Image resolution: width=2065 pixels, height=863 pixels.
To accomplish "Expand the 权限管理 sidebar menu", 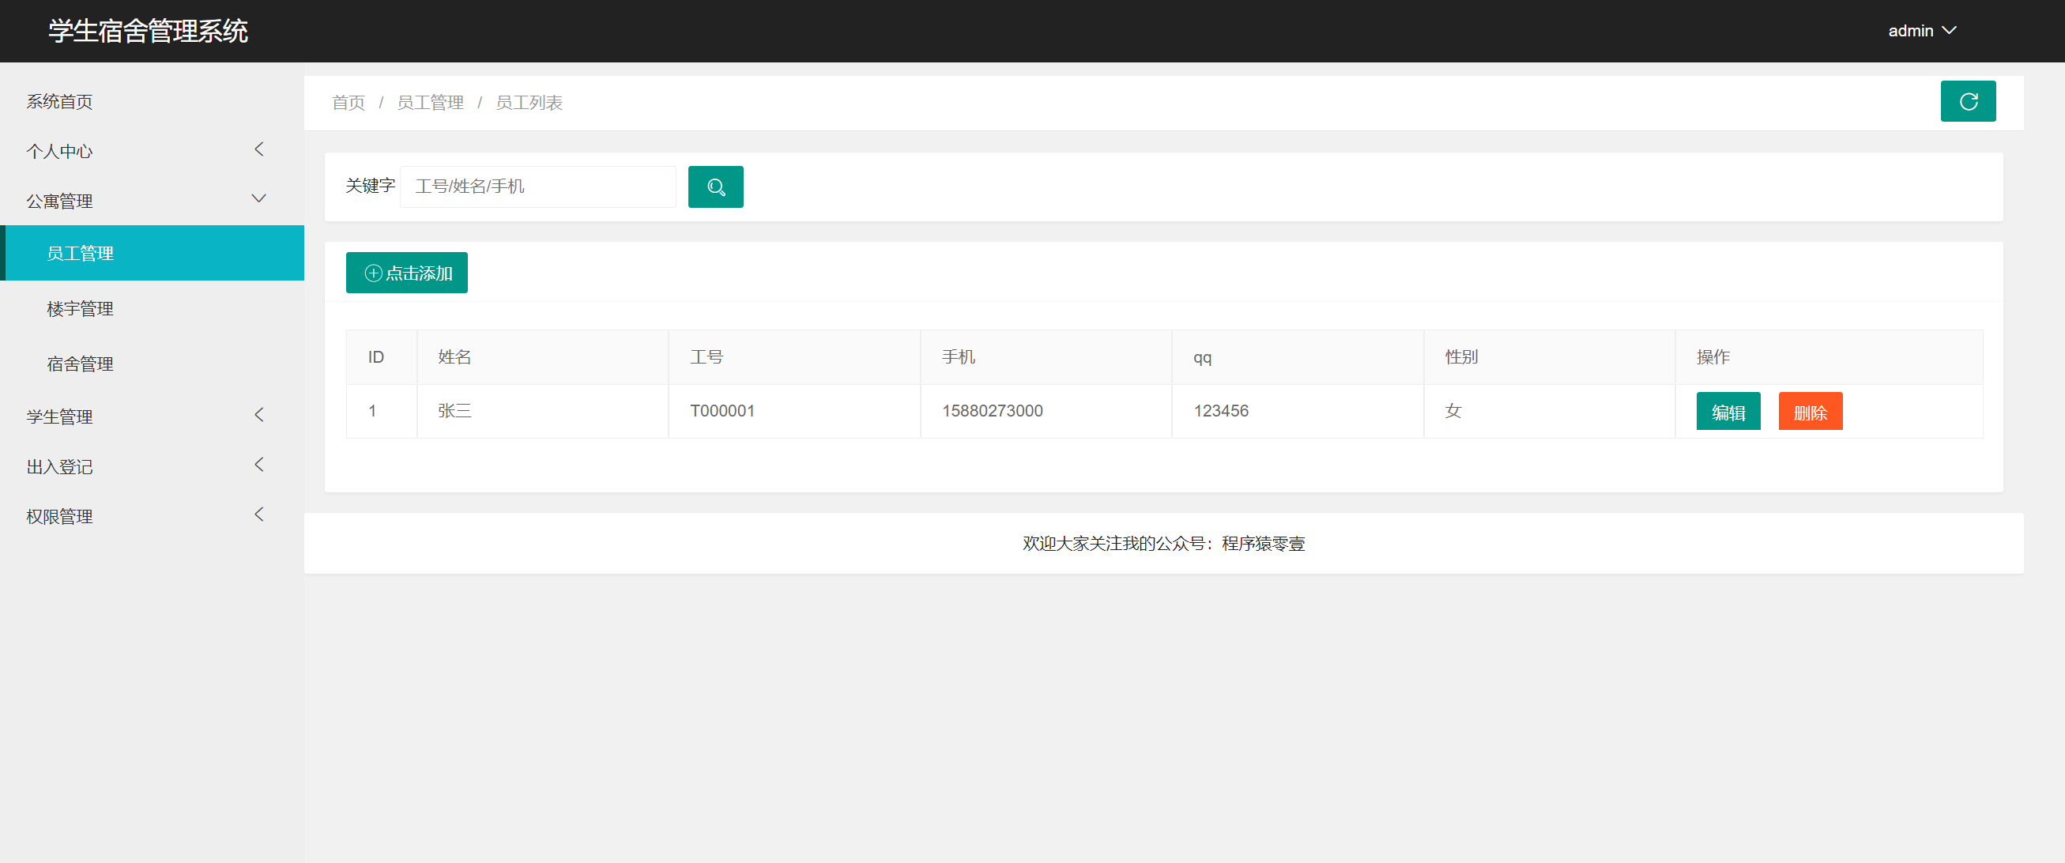I will tap(145, 516).
